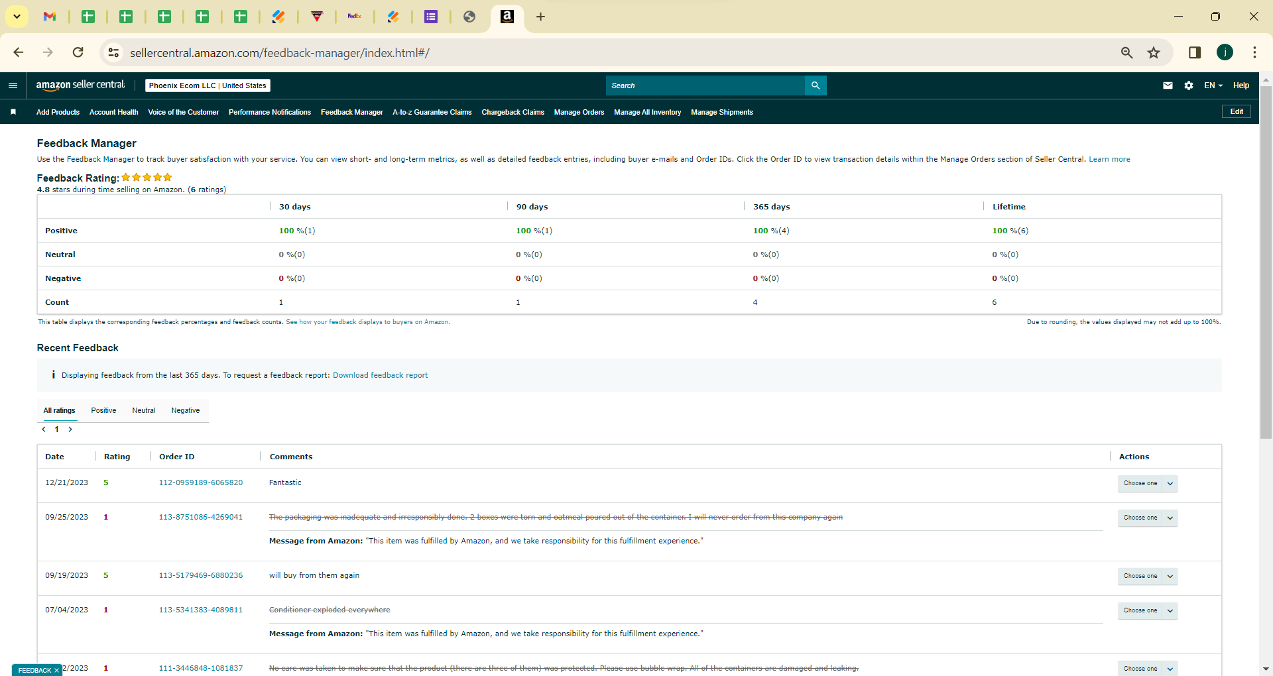Open how feedback displays to buyers link
Image resolution: width=1273 pixels, height=676 pixels.
(368, 322)
